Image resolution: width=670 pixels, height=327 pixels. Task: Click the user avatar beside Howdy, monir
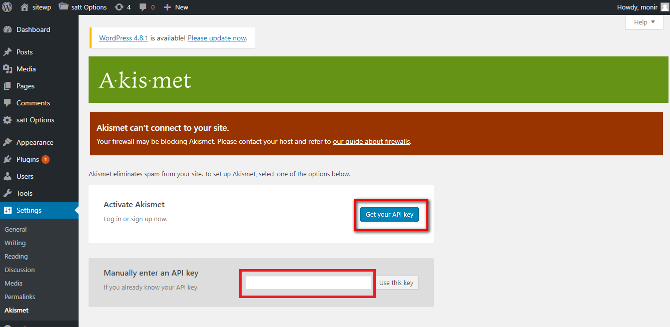click(x=664, y=7)
